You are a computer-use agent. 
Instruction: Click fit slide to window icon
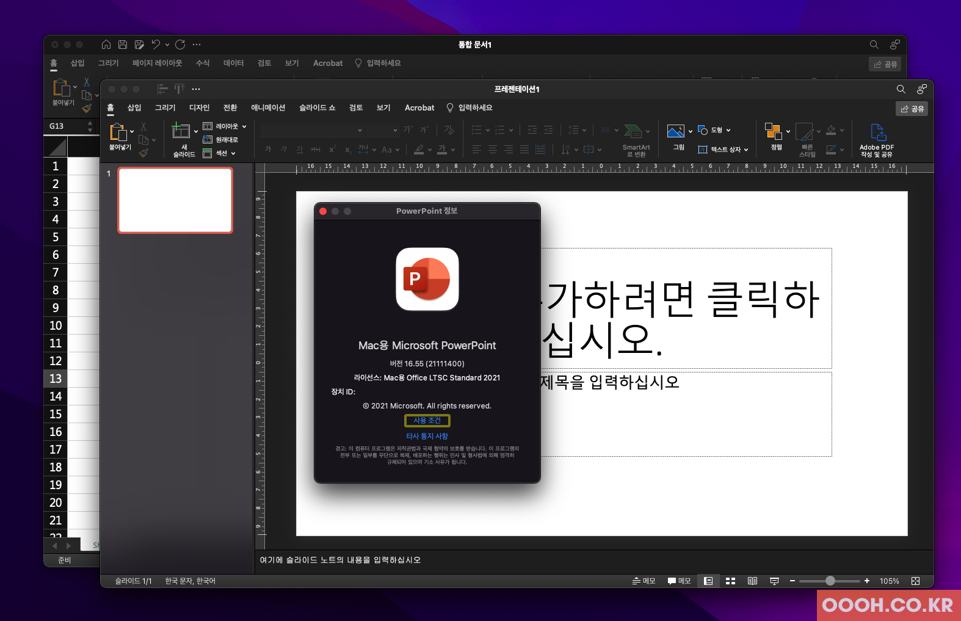[915, 581]
